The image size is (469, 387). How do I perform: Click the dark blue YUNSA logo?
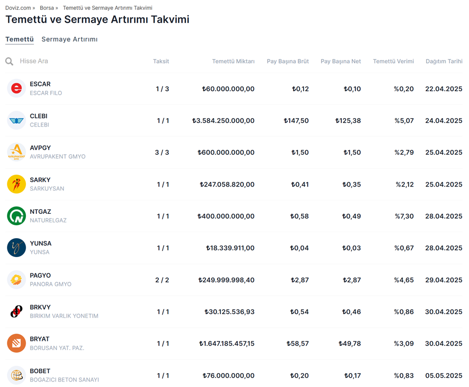click(x=16, y=248)
